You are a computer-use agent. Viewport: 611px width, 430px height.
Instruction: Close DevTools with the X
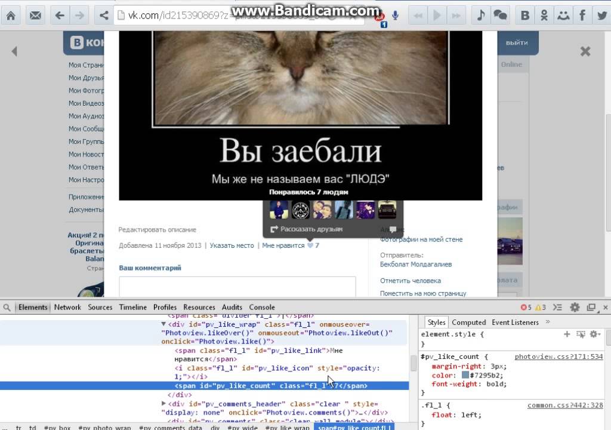tap(605, 308)
